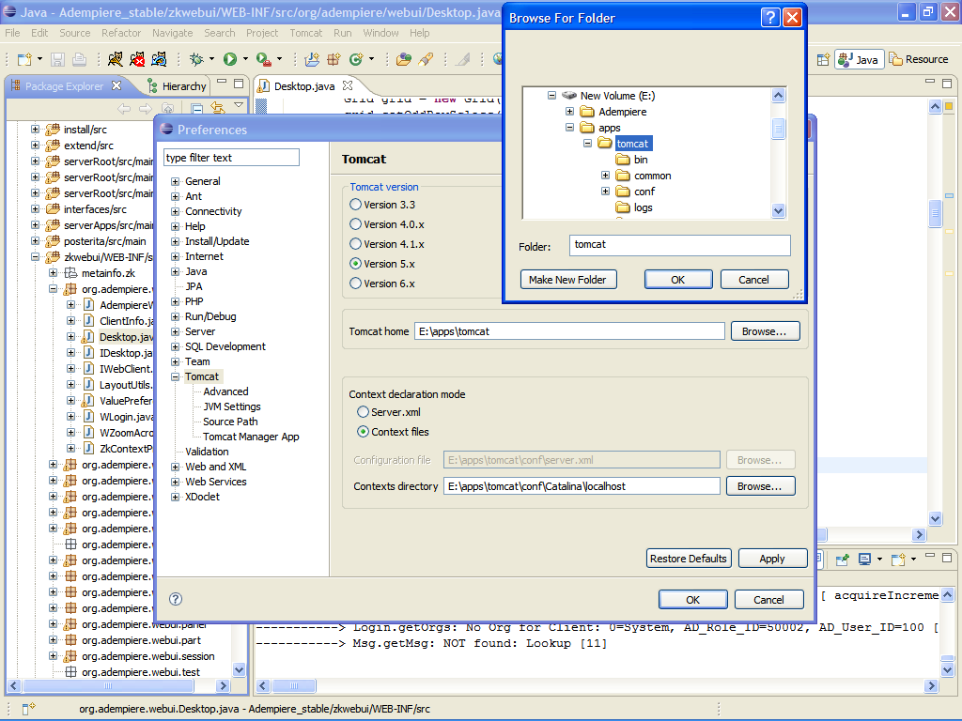The image size is (962, 721).
Task: Open the Window menu
Action: pos(380,33)
